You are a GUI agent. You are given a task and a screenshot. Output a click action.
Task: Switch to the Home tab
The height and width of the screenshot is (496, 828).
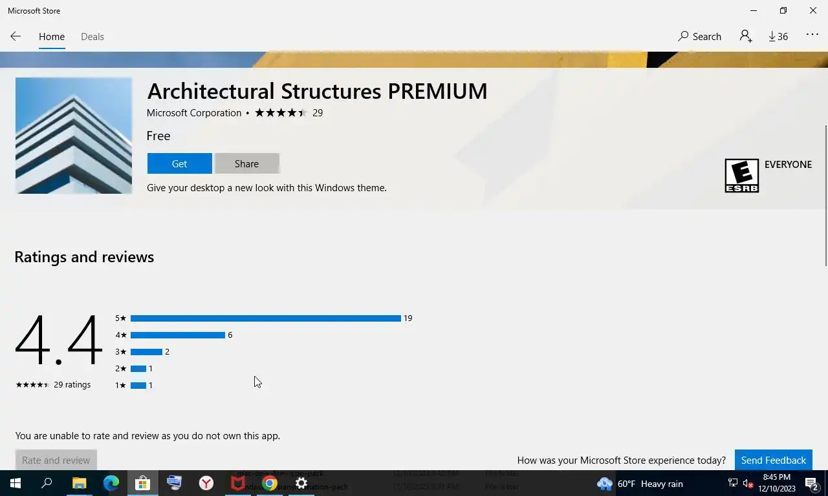pos(52,37)
